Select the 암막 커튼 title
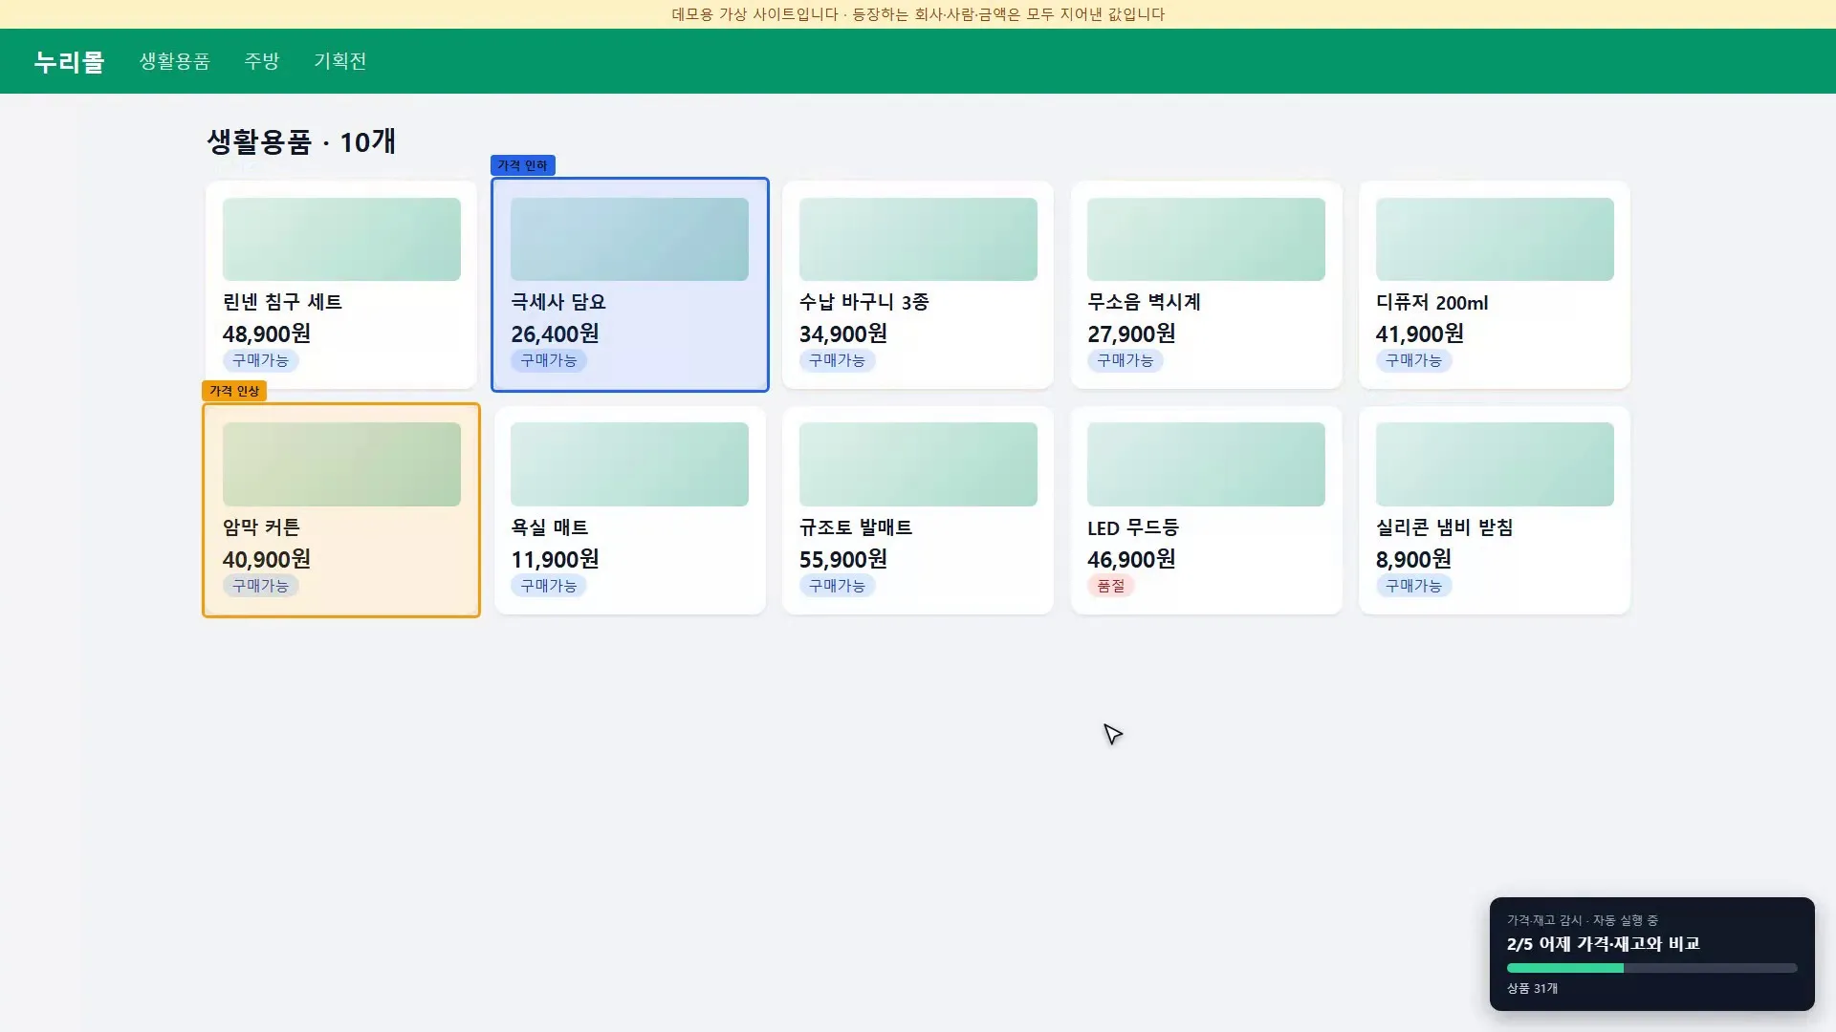This screenshot has height=1032, width=1836. tap(261, 527)
